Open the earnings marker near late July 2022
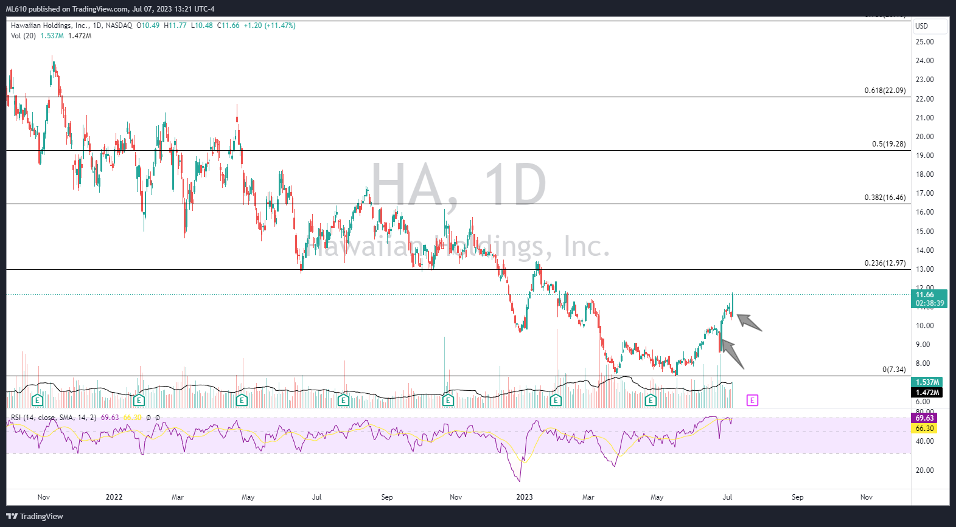 [x=343, y=400]
